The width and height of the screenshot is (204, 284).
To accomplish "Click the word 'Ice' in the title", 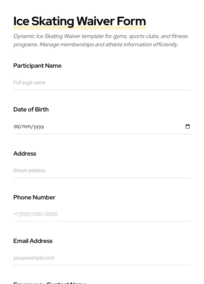I will tap(21, 21).
